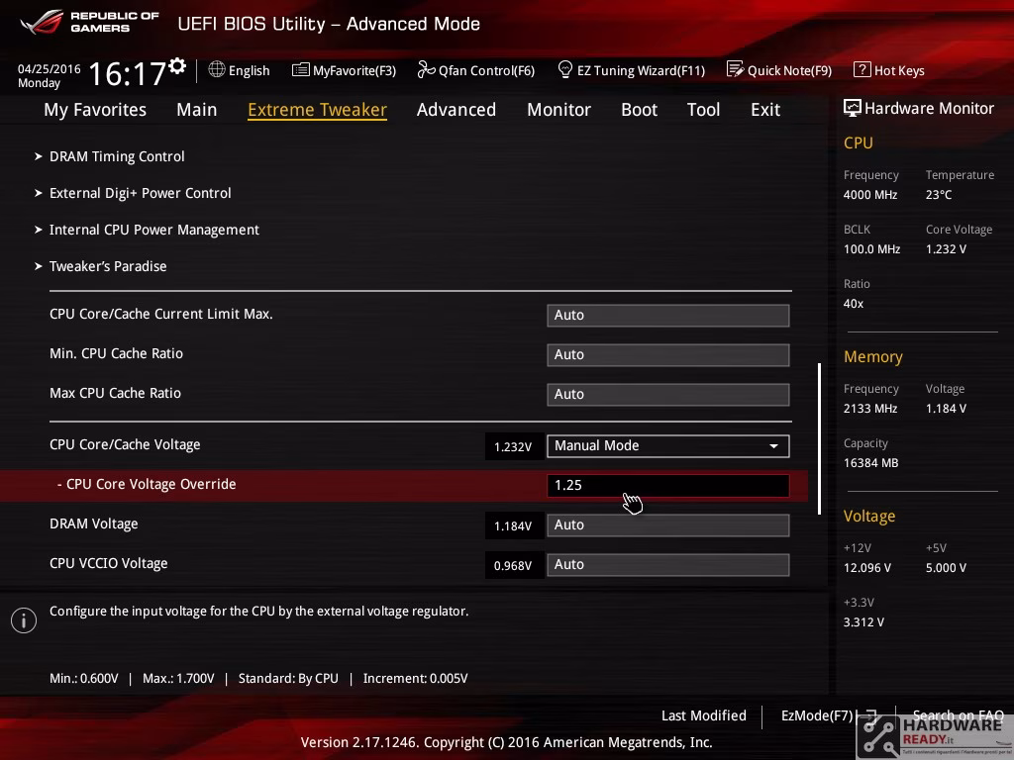Click the BCLK 100.0 MHz value
Image resolution: width=1014 pixels, height=760 pixels.
click(871, 248)
